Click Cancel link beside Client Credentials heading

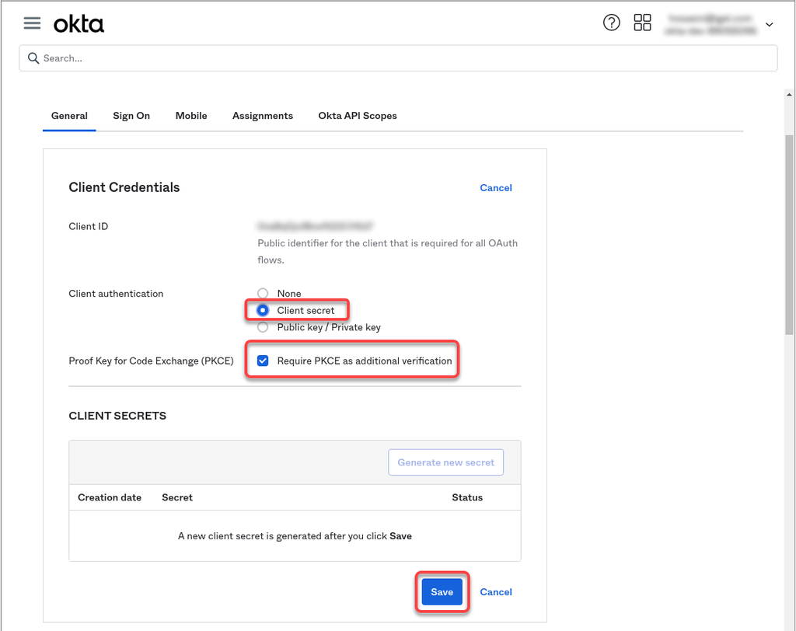[496, 188]
